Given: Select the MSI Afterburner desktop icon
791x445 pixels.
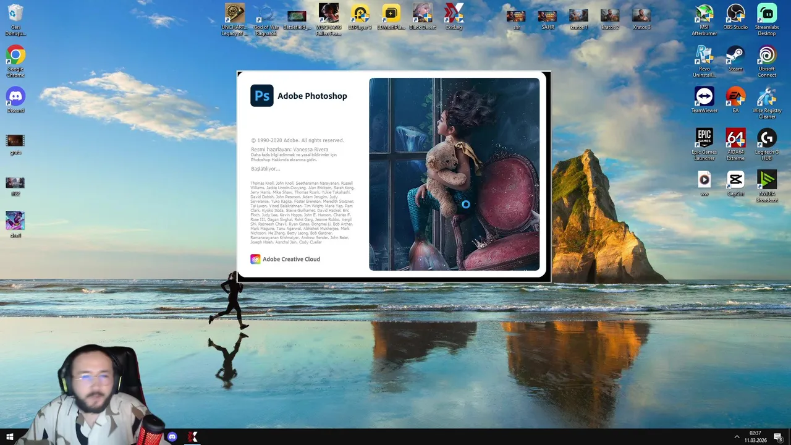Looking at the screenshot, I should point(704,13).
